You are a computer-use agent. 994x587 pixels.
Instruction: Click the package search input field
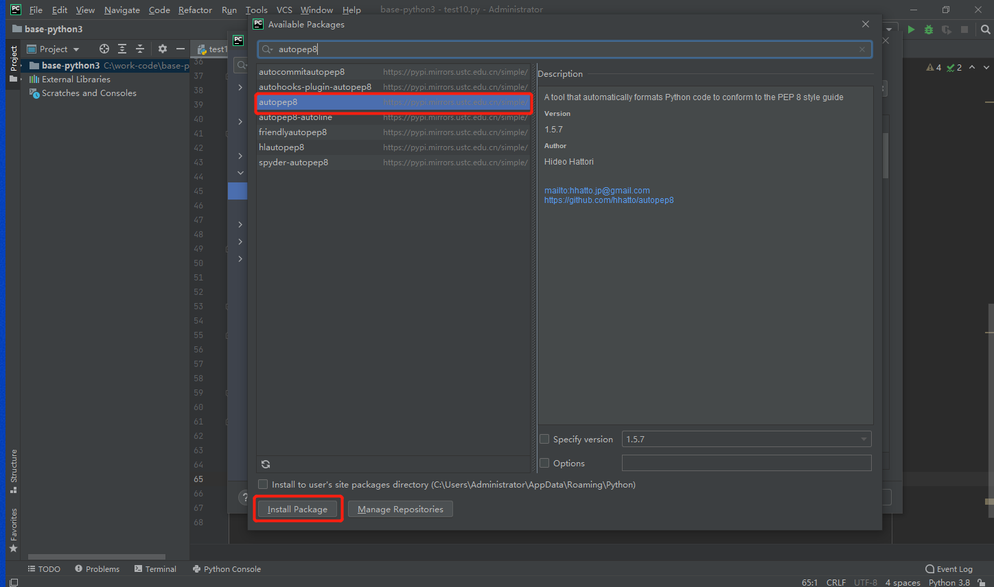tap(564, 49)
